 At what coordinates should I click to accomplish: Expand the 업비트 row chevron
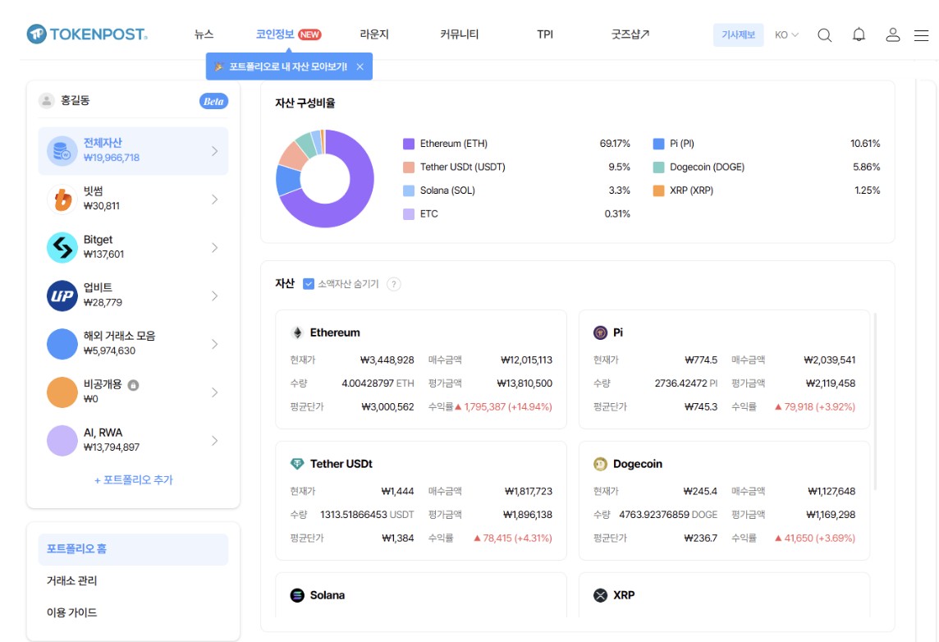(x=214, y=296)
